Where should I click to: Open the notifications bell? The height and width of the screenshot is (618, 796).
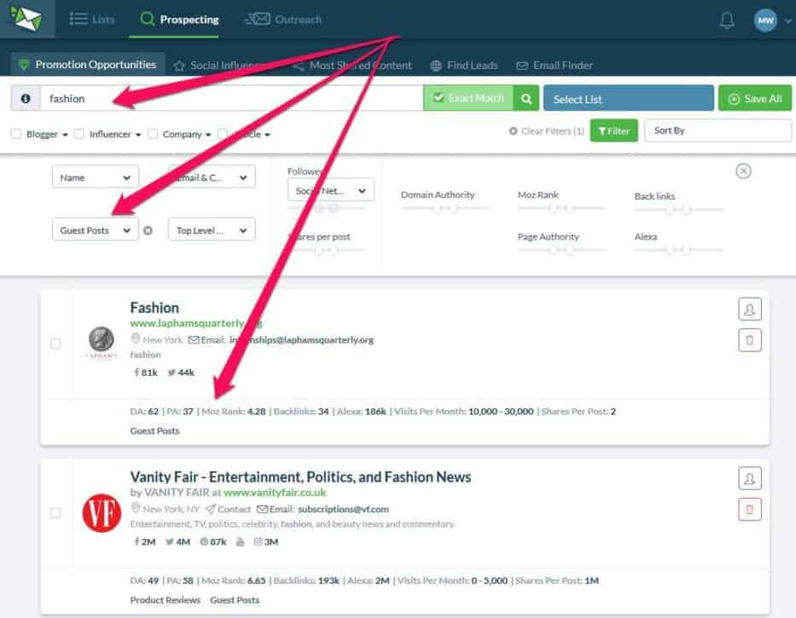click(726, 20)
